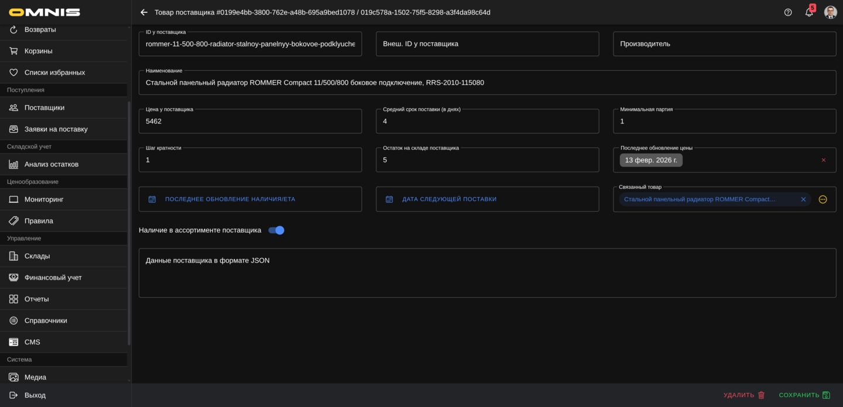The height and width of the screenshot is (407, 843).
Task: Open Анализ остатков in the sidebar
Action: pyautogui.click(x=52, y=164)
